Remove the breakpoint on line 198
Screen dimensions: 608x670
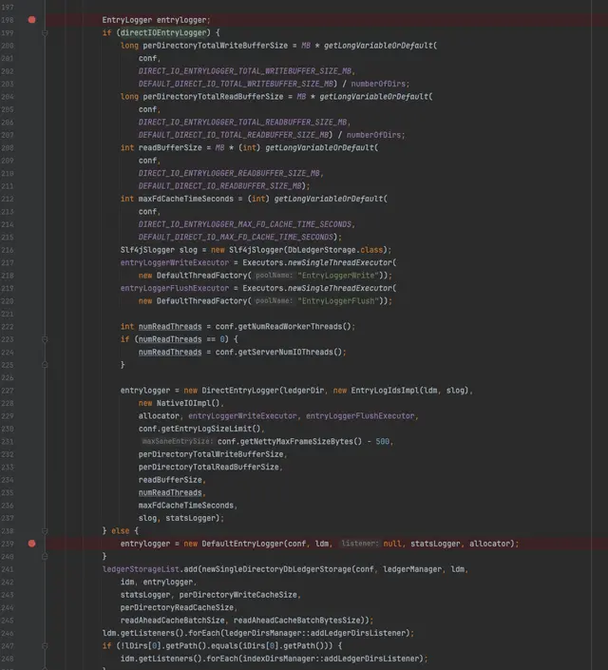31,20
